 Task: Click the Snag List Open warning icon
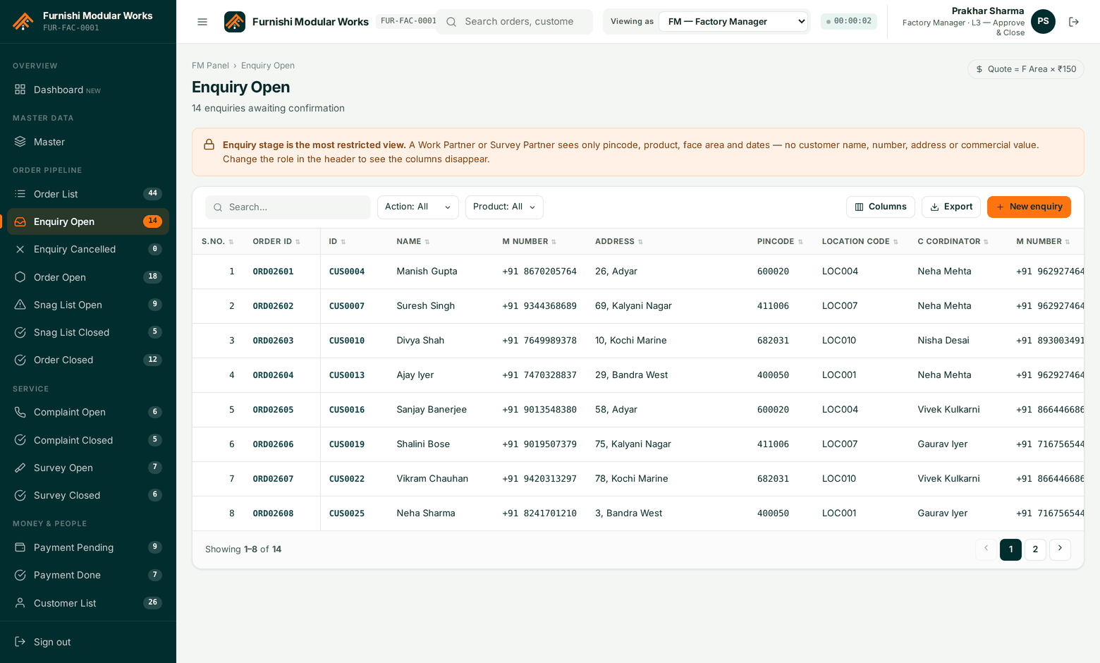point(20,305)
